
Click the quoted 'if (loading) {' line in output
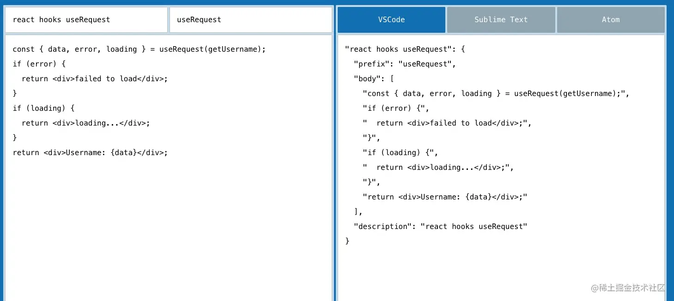pos(400,153)
